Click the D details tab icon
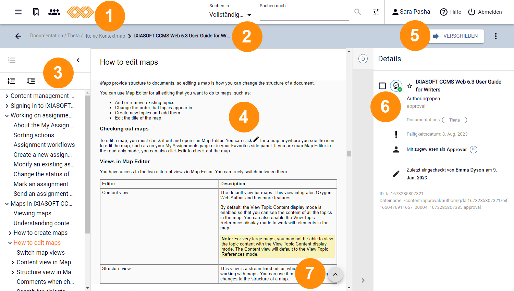This screenshot has height=291, width=514. [363, 59]
